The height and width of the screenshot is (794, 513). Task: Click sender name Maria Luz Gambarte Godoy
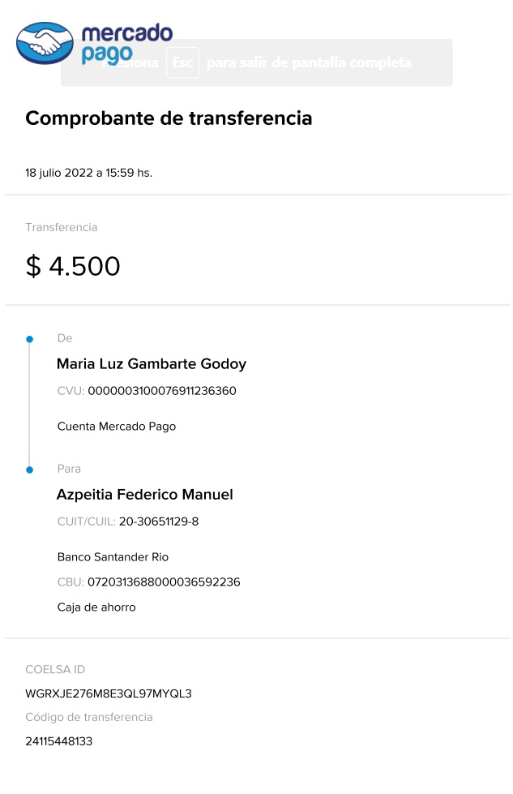point(151,364)
